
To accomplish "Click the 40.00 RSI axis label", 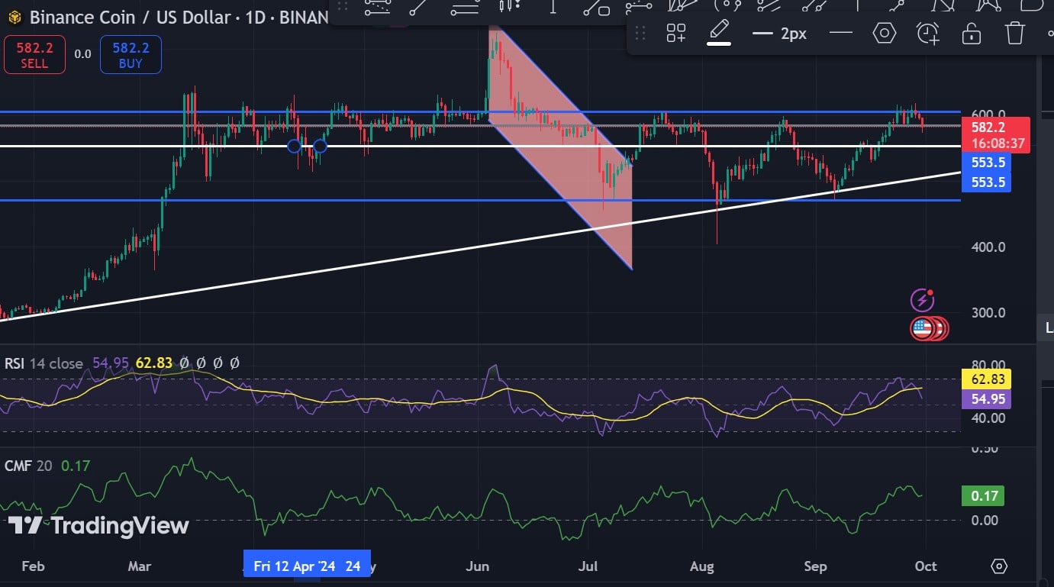I will [988, 418].
